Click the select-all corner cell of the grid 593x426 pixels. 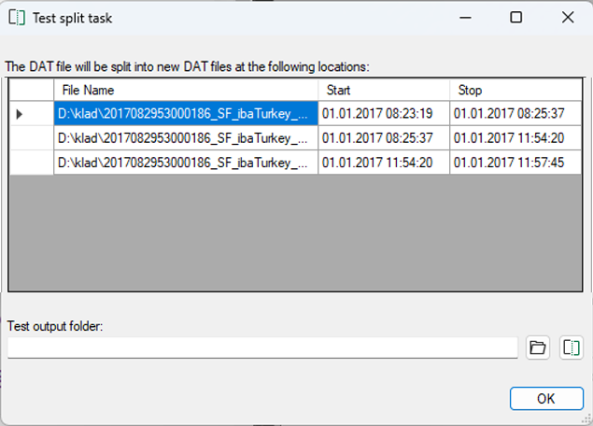(32, 90)
